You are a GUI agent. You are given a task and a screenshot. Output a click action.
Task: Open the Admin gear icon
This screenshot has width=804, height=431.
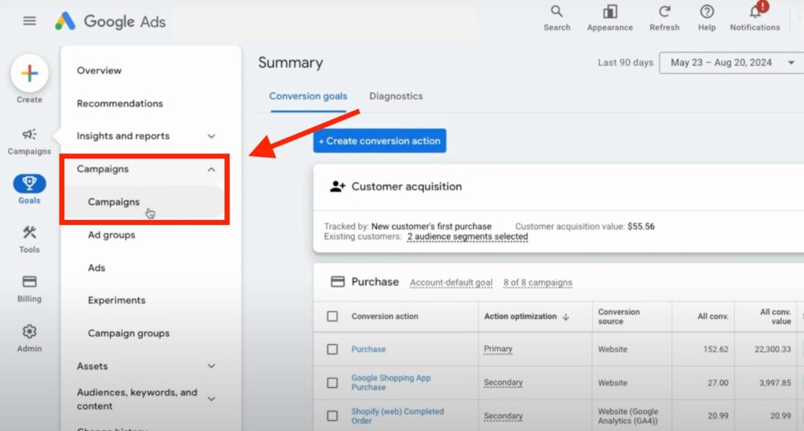click(29, 331)
